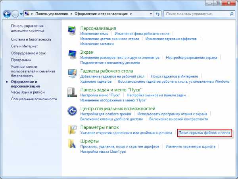
Task: Click Настройка разрешения экрана link
Action: pyautogui.click(x=192, y=58)
